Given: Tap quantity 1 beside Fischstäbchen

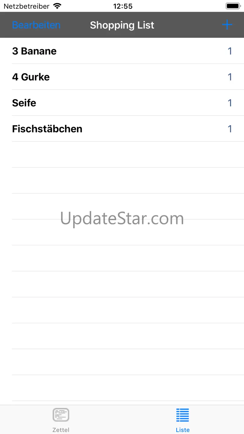Looking at the screenshot, I should pos(230,129).
